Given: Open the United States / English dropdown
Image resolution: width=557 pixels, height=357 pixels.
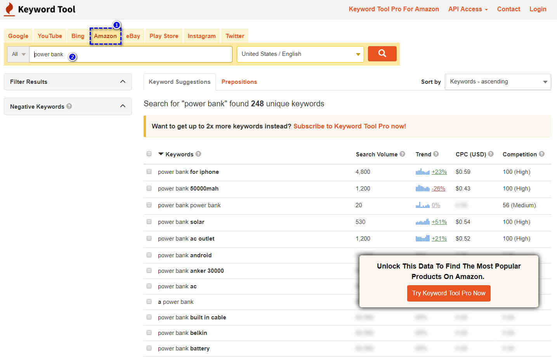Looking at the screenshot, I should (300, 54).
